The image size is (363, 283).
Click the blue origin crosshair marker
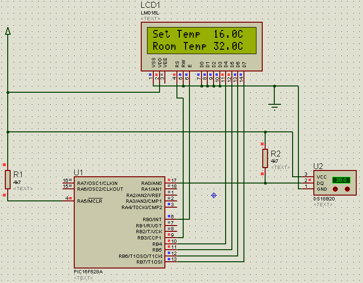tap(214, 195)
